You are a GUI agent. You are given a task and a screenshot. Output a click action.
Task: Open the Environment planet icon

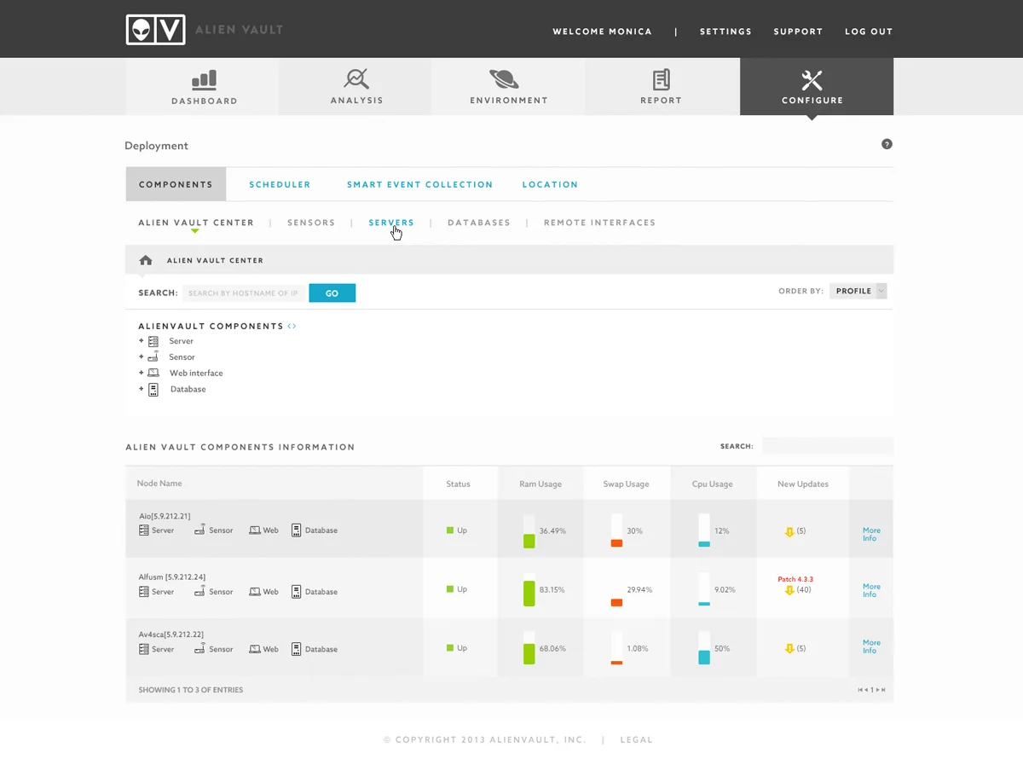[x=504, y=79]
